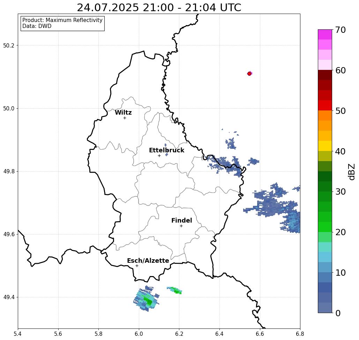Image resolution: width=359 pixels, height=340 pixels.
Task: Click the colorbar tick label 50
Action: point(341,111)
